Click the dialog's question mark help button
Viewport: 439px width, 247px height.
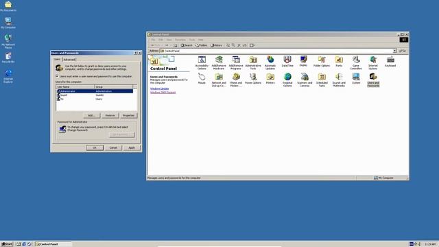(136, 53)
